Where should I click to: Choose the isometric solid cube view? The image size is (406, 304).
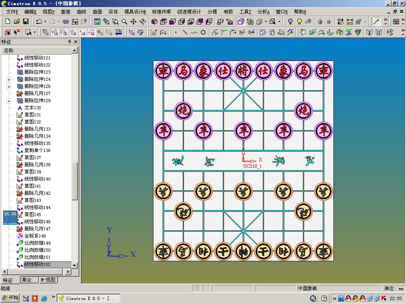click(x=155, y=21)
